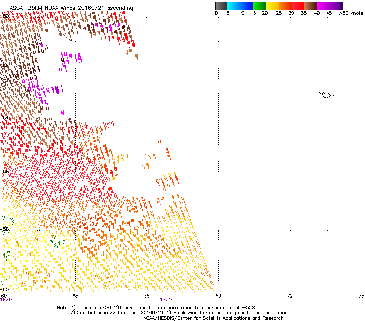Screen dimensions: 365x321
Task: Click longitude label '63' on the bottom axis
Action: [x=75, y=296]
